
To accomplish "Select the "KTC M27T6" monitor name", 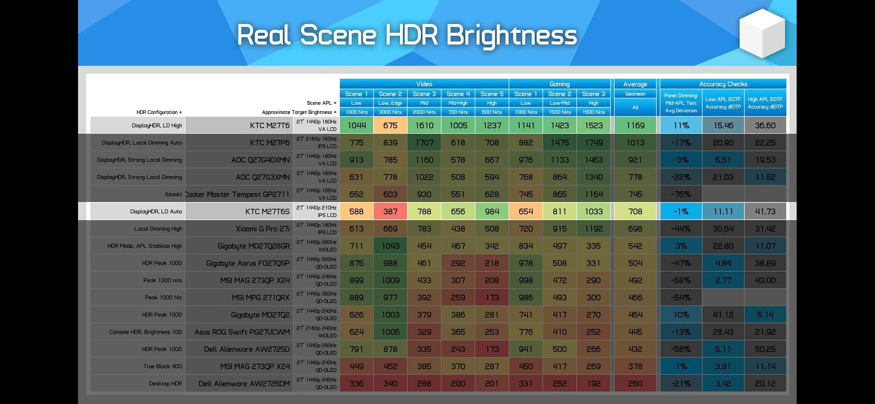I will pyautogui.click(x=270, y=126).
